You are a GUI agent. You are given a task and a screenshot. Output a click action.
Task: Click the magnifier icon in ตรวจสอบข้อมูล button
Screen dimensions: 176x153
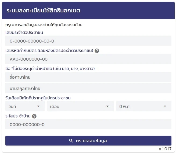point(71,141)
